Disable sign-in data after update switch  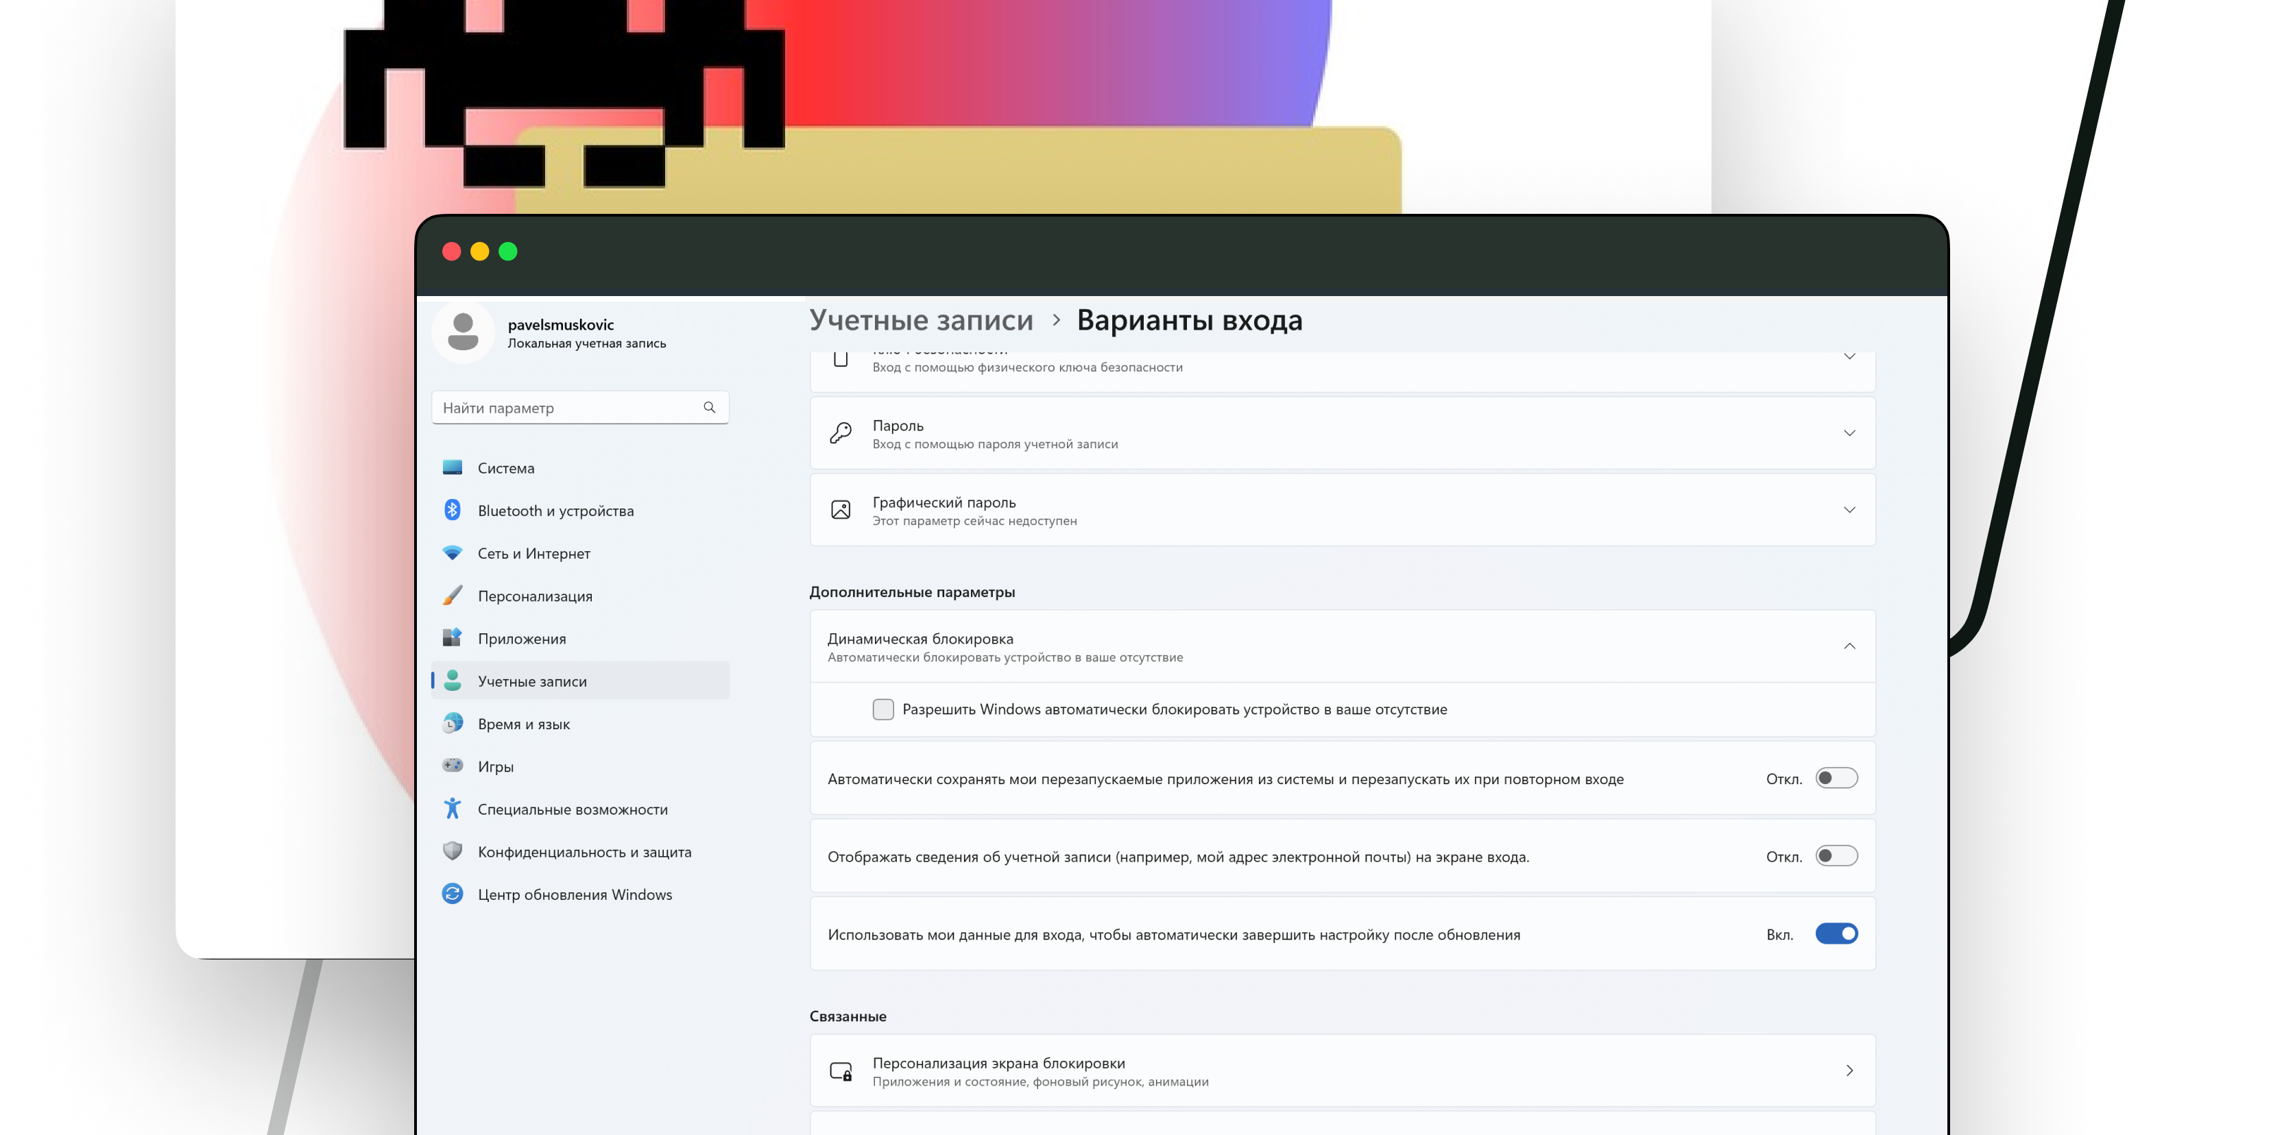[x=1836, y=934]
